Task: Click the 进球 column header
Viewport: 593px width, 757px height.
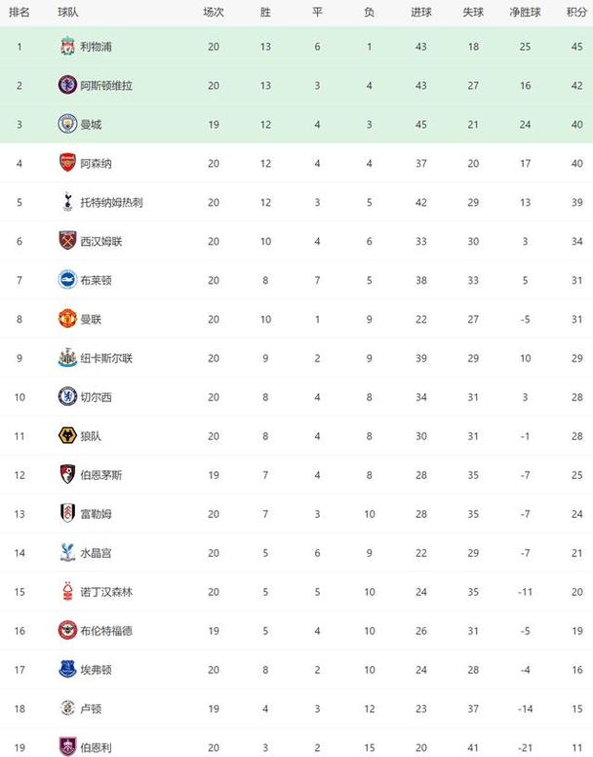Action: [x=420, y=13]
